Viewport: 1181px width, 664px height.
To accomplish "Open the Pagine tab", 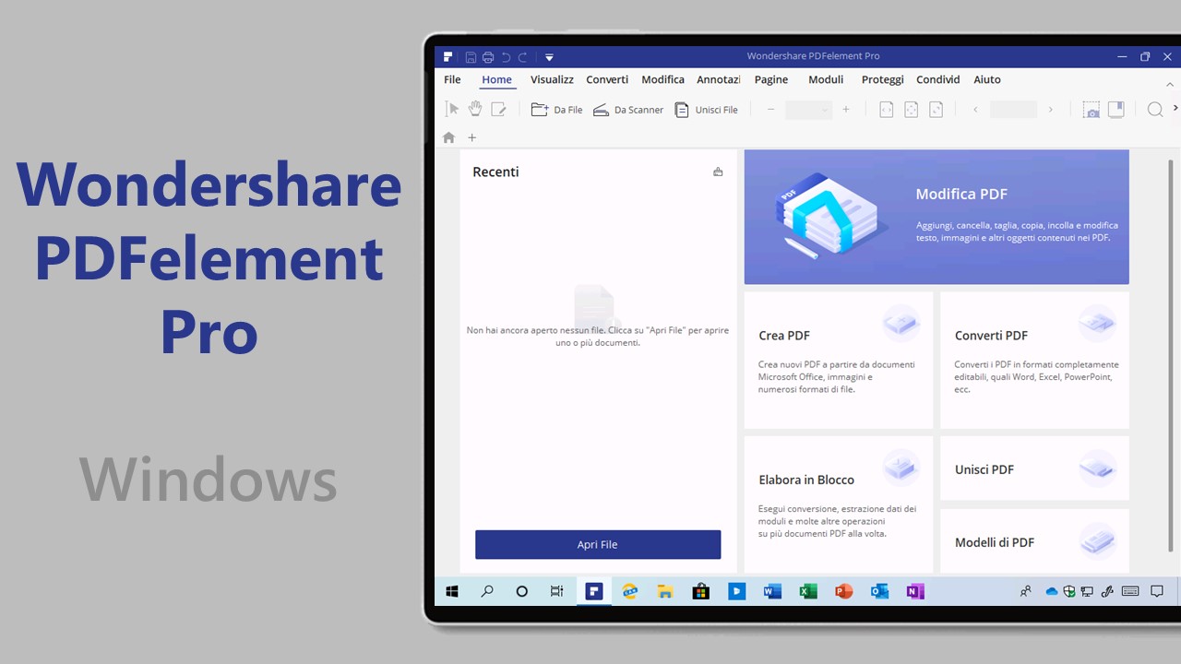I will (x=771, y=80).
